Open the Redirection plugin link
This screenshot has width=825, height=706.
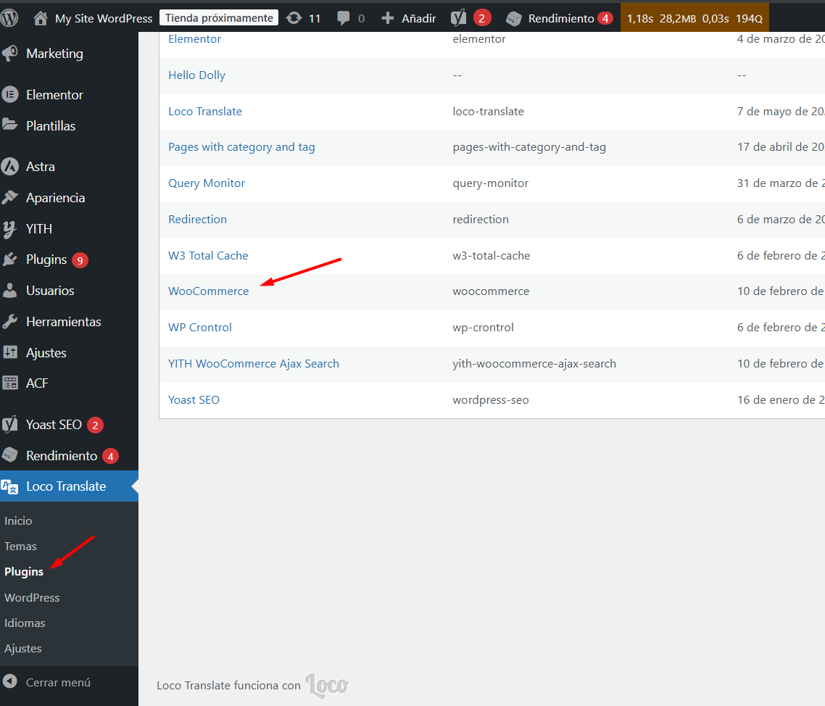(x=197, y=220)
